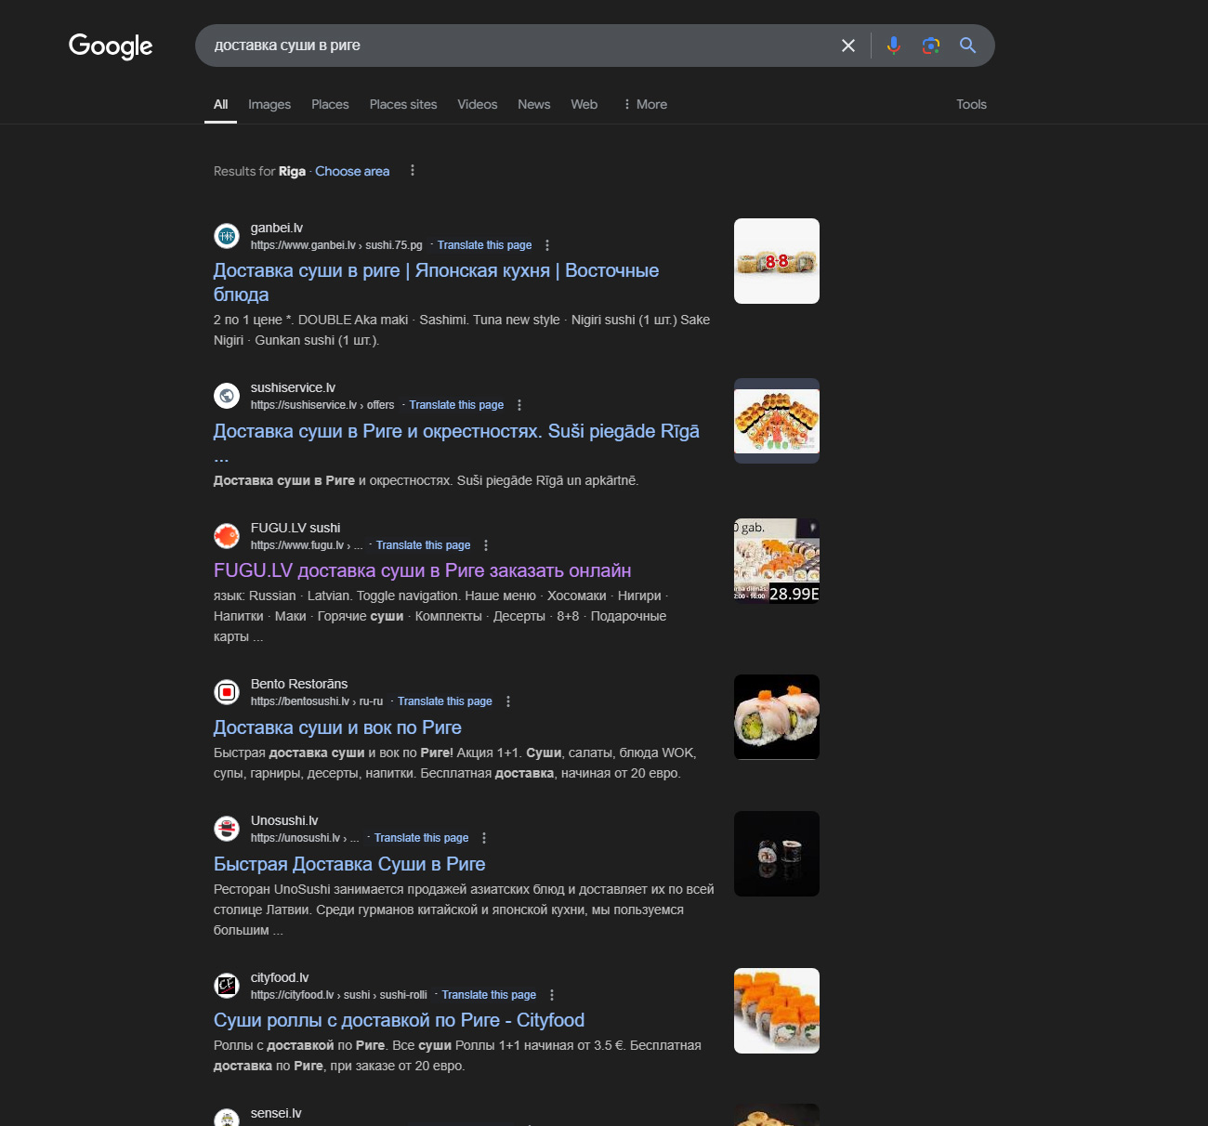Open three-dot menu for Unosushi.lv result
Image resolution: width=1208 pixels, height=1126 pixels.
pyautogui.click(x=484, y=838)
